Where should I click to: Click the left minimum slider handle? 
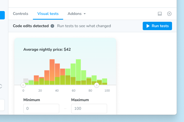point(23,85)
